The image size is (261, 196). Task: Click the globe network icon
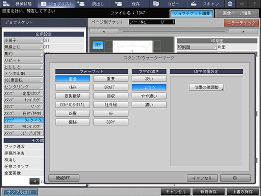(x=230, y=4)
